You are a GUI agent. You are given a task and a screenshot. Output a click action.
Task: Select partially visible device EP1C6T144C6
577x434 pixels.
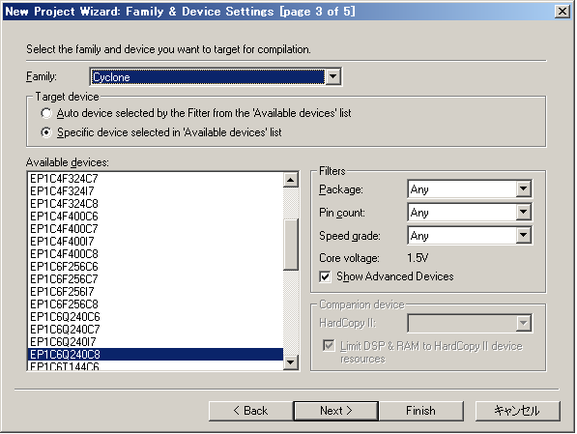coord(156,365)
